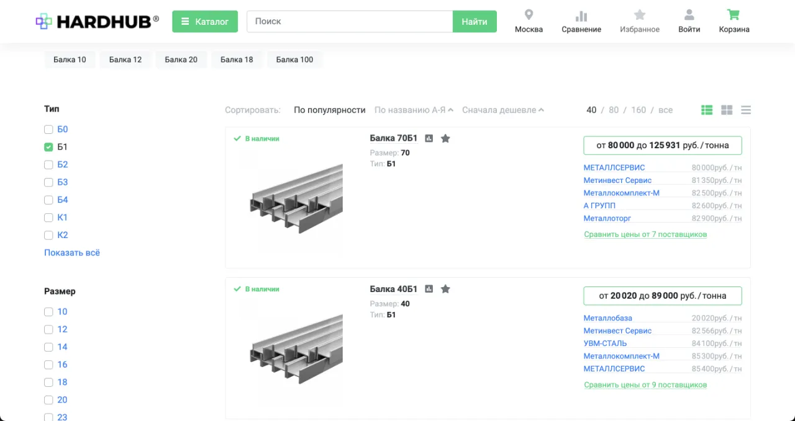Screen dimensions: 795x421
Task: Star Балка 40Б1 as favorite
Action: click(445, 288)
